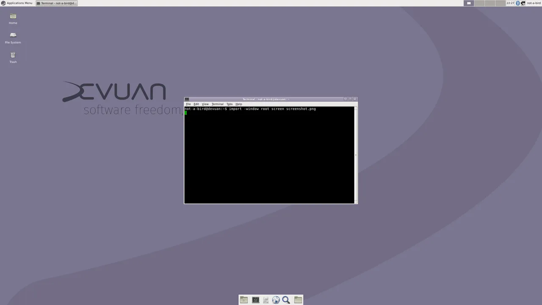The width and height of the screenshot is (542, 305).
Task: Click the 22:27 clock
Action: point(510,3)
